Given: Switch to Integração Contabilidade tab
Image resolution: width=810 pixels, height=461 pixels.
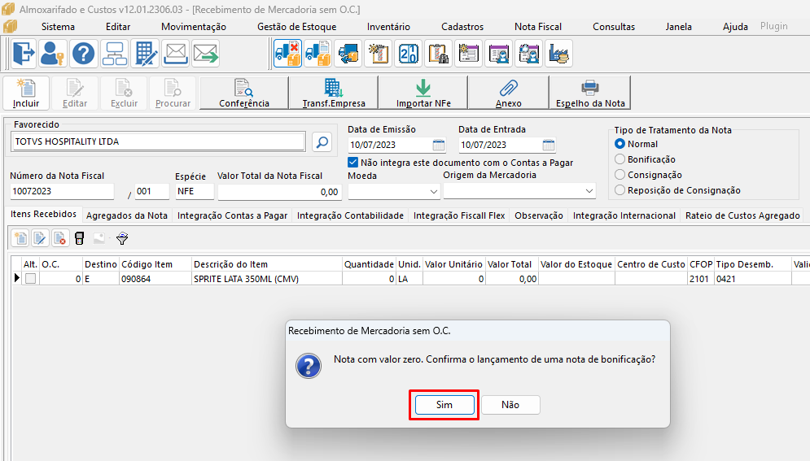Looking at the screenshot, I should point(350,215).
